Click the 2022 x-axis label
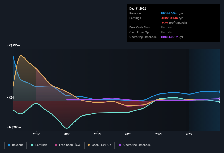 [189, 134]
